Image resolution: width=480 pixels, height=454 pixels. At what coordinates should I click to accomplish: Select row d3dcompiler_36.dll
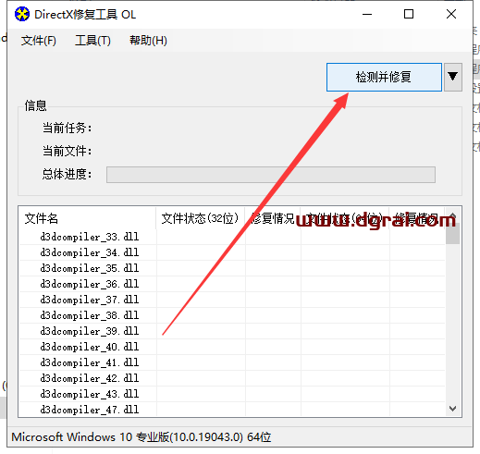point(232,284)
